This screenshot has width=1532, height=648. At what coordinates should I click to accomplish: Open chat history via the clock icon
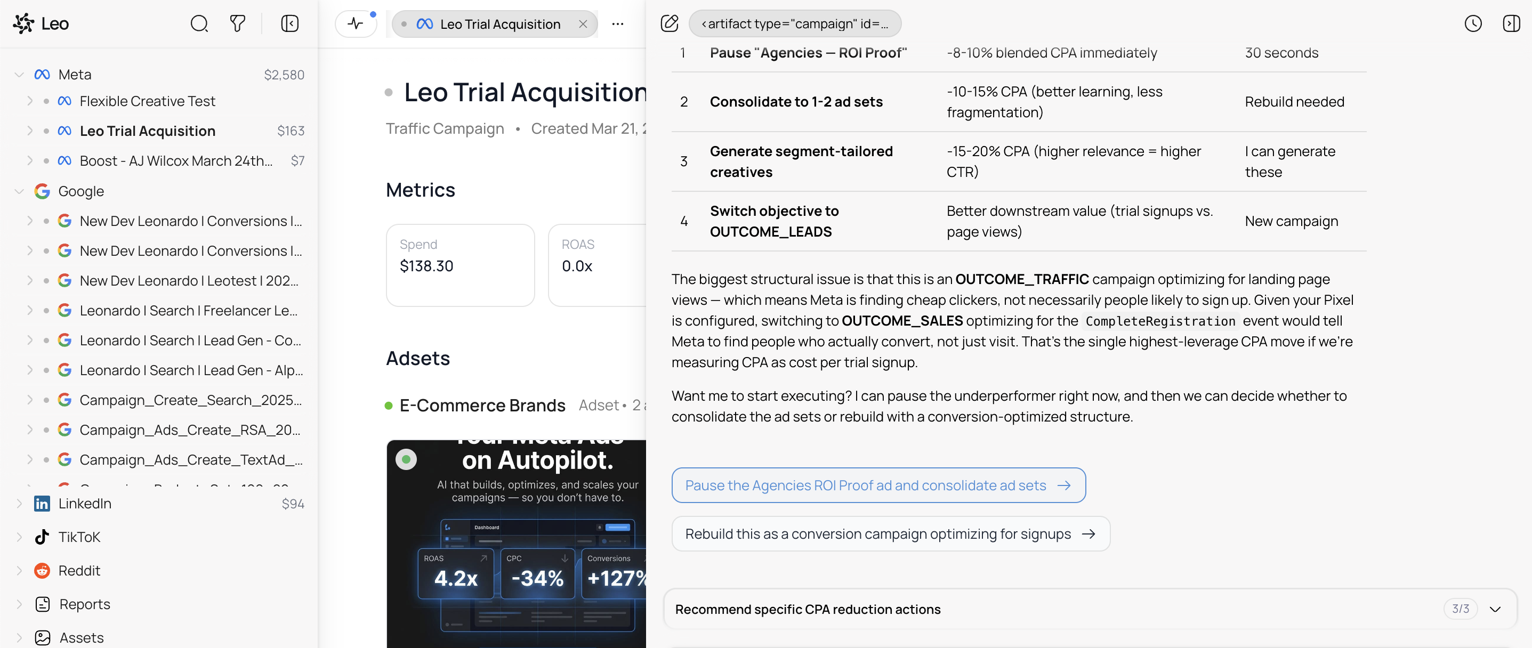1473,24
